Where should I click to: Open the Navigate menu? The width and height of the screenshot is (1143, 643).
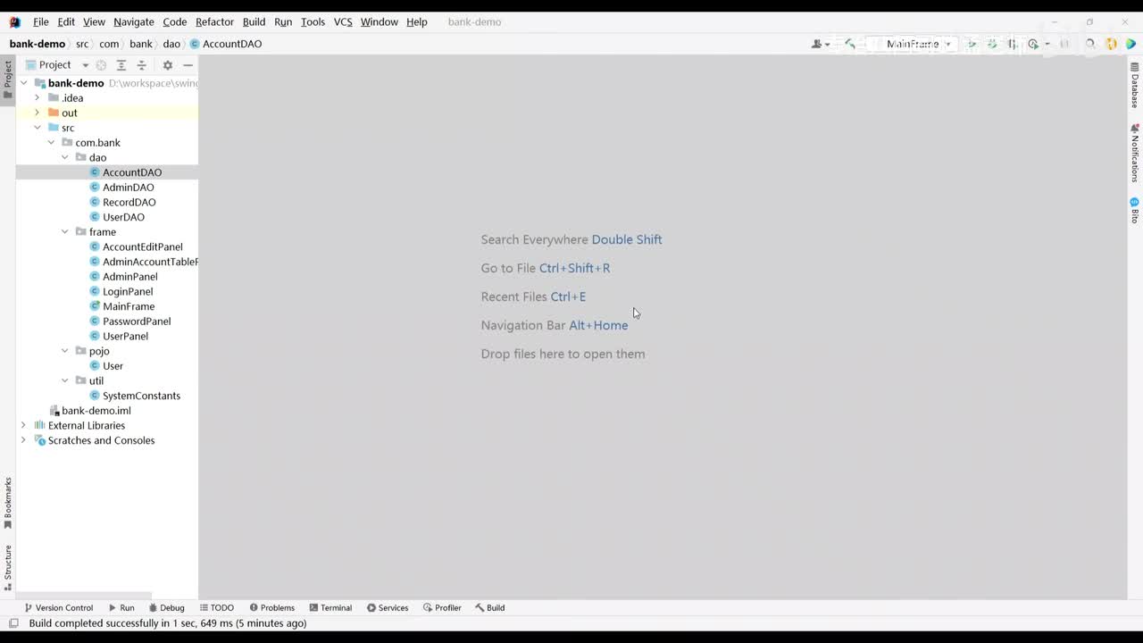(x=134, y=21)
